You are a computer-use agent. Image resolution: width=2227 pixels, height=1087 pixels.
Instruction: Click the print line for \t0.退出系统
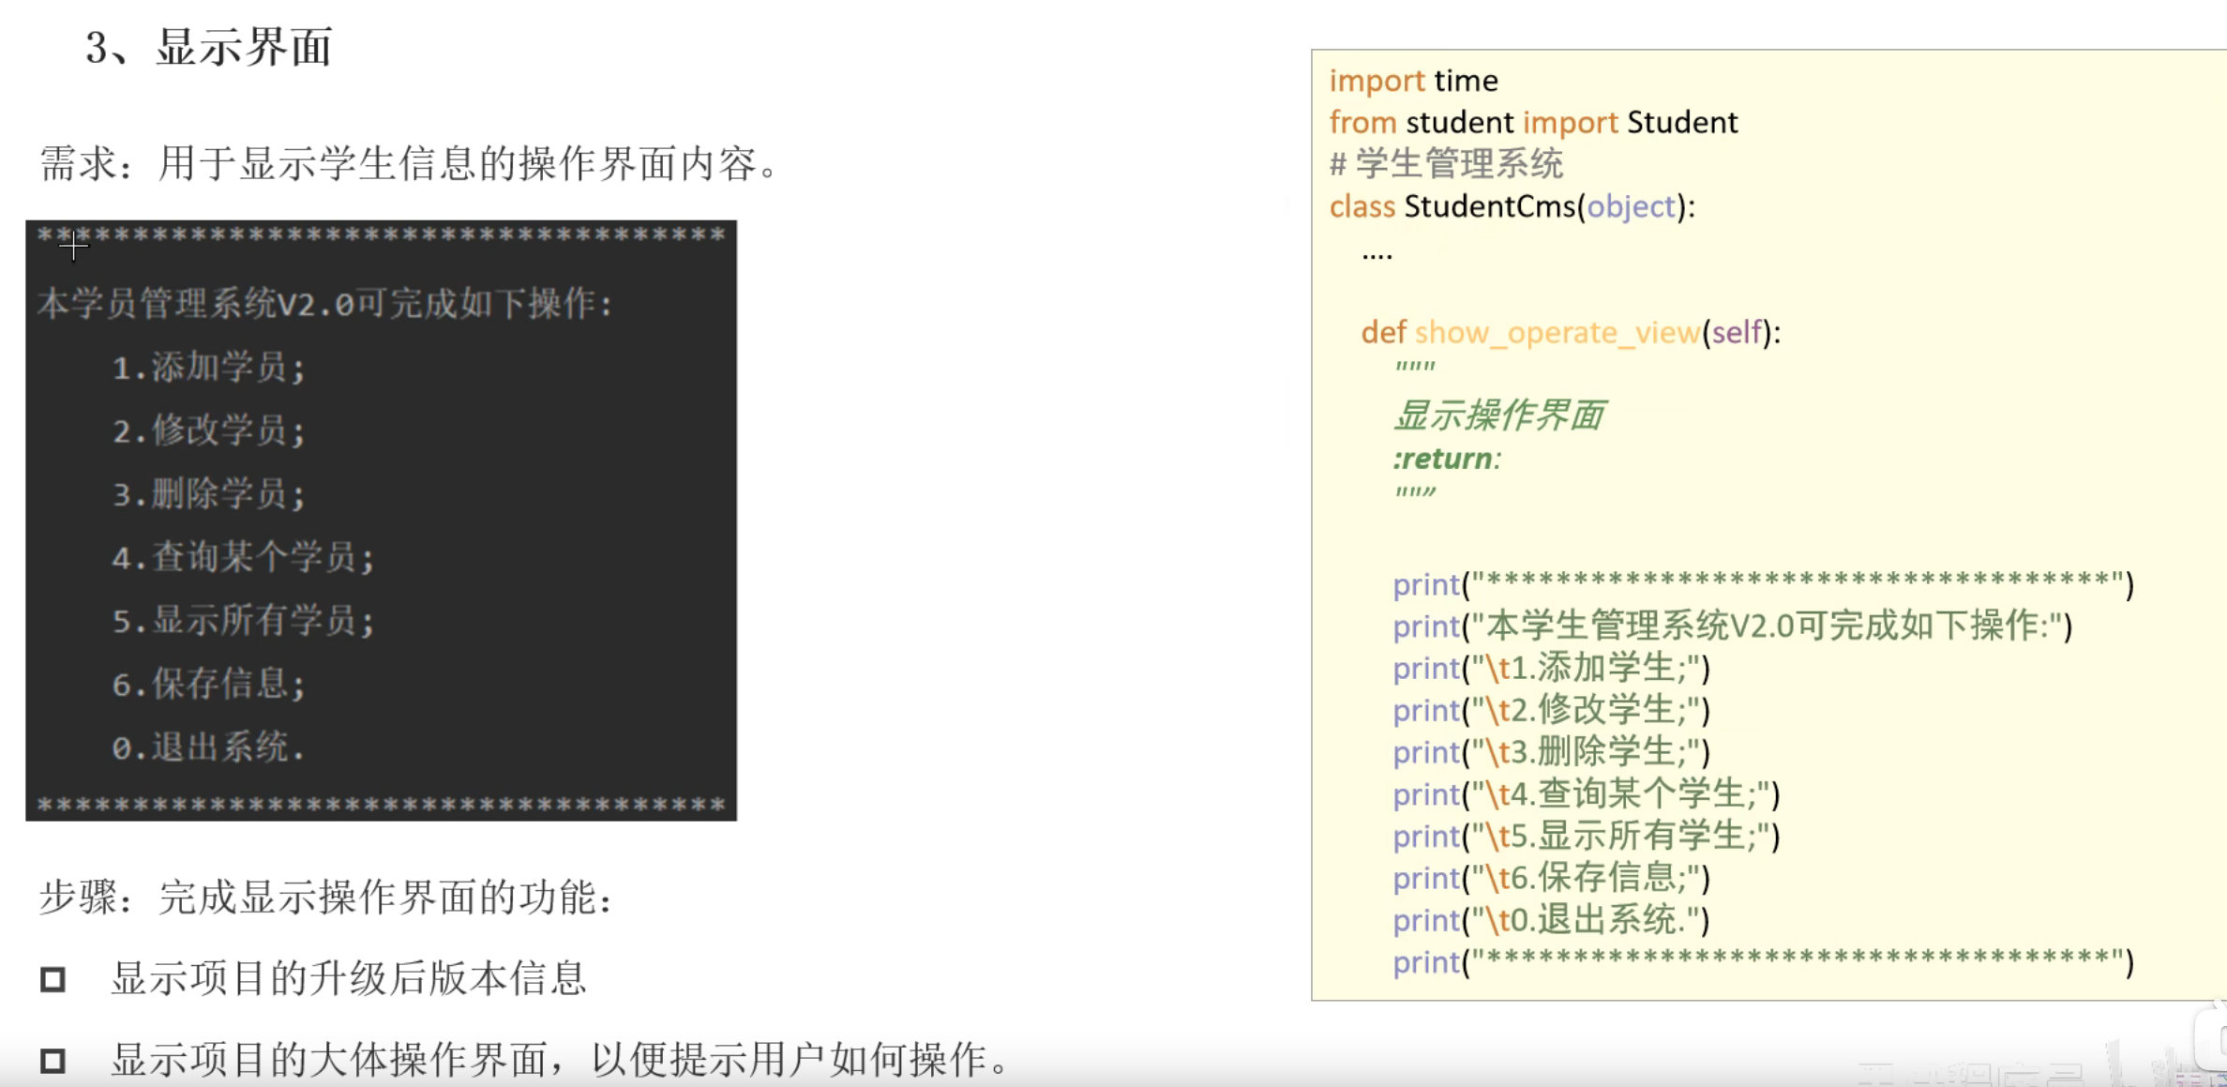click(1551, 920)
